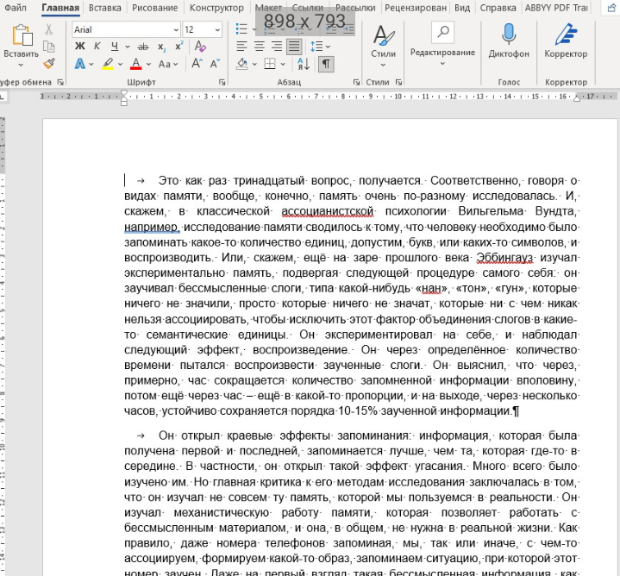Viewport: 620px width, 576px height.
Task: Toggle paragraph marks ¶ display
Action: click(326, 64)
